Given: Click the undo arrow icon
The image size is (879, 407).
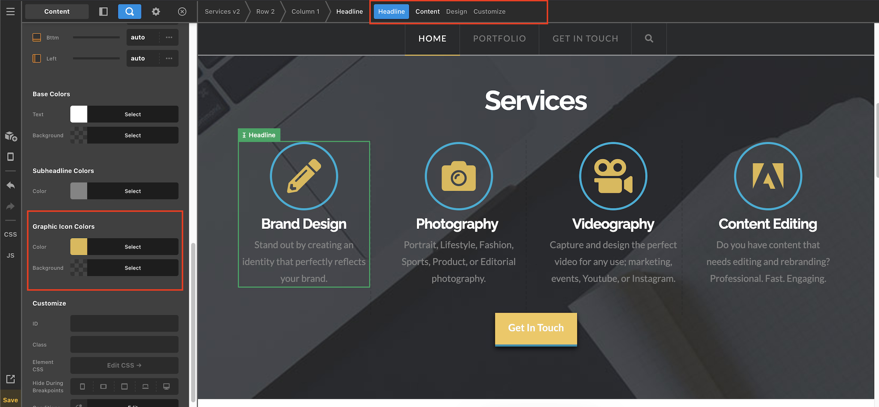Looking at the screenshot, I should click(x=10, y=186).
